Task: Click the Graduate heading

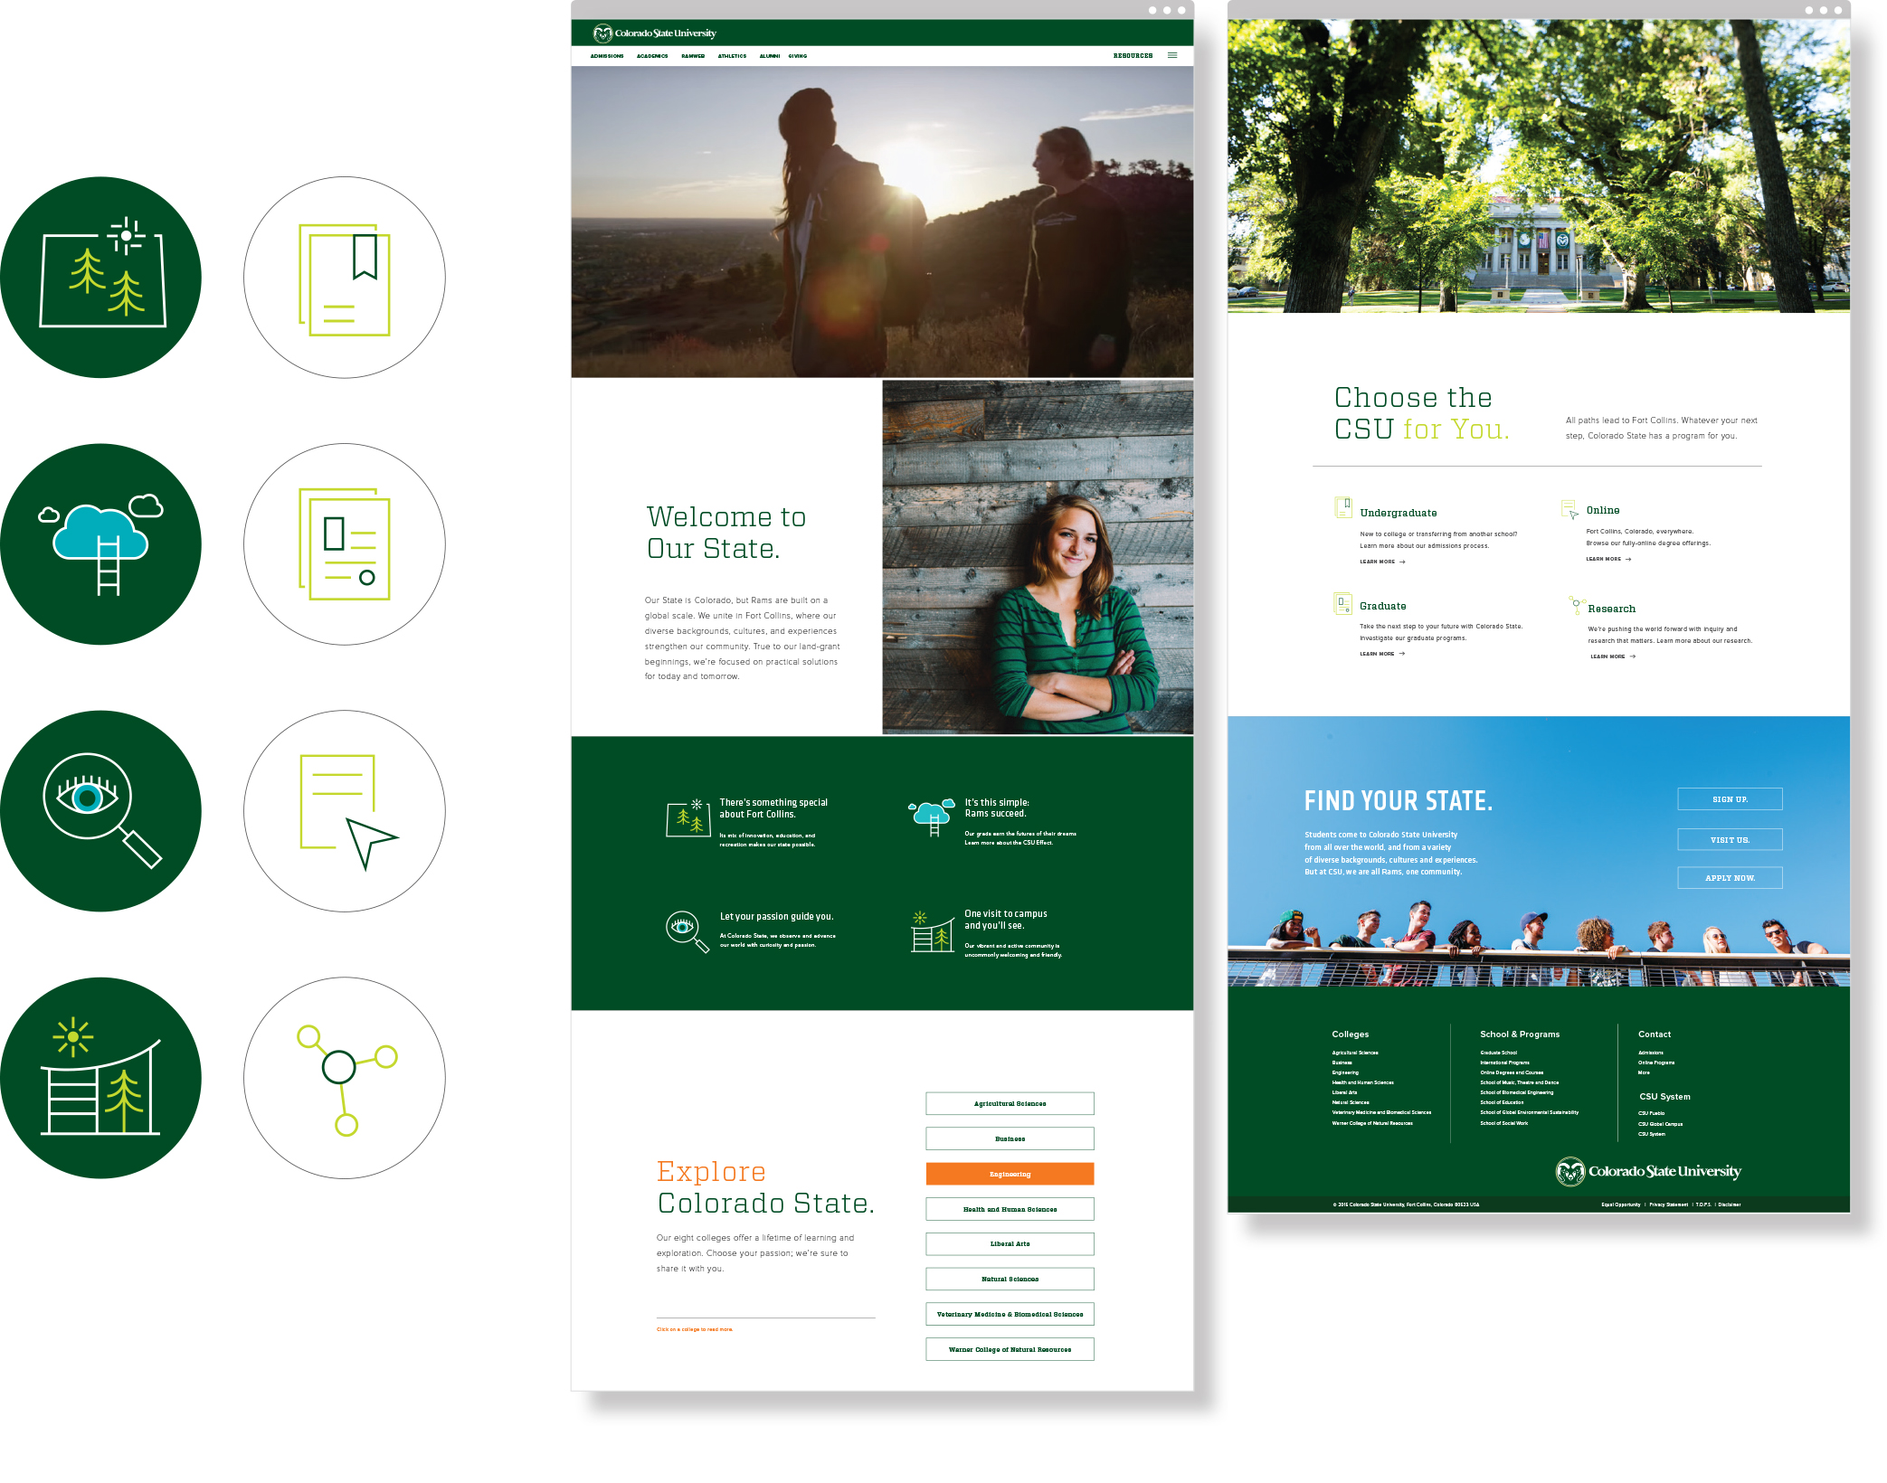Action: [x=1382, y=606]
